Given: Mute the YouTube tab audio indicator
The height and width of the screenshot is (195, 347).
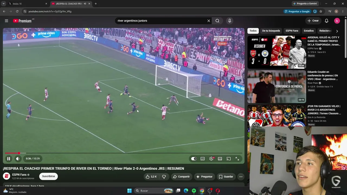Looking at the screenshot, I should 85,4.
